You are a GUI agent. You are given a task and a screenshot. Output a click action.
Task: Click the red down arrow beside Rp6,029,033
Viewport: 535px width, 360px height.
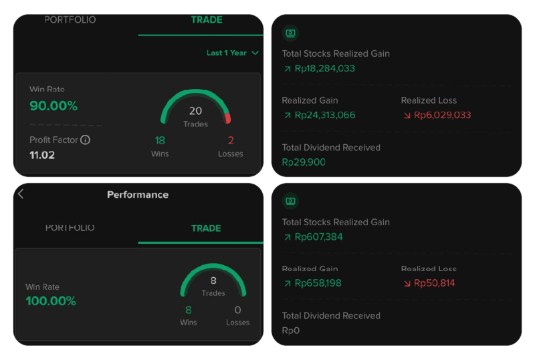[406, 116]
